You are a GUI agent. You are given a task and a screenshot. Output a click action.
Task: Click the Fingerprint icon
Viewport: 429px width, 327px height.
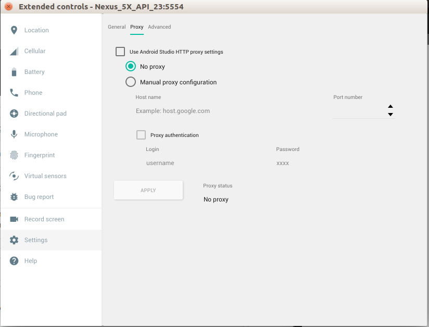pyautogui.click(x=14, y=155)
